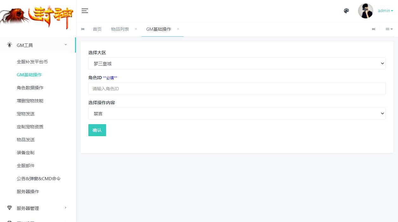
Task: Open the tab options list icon at the tab bar's right
Action: point(389,29)
